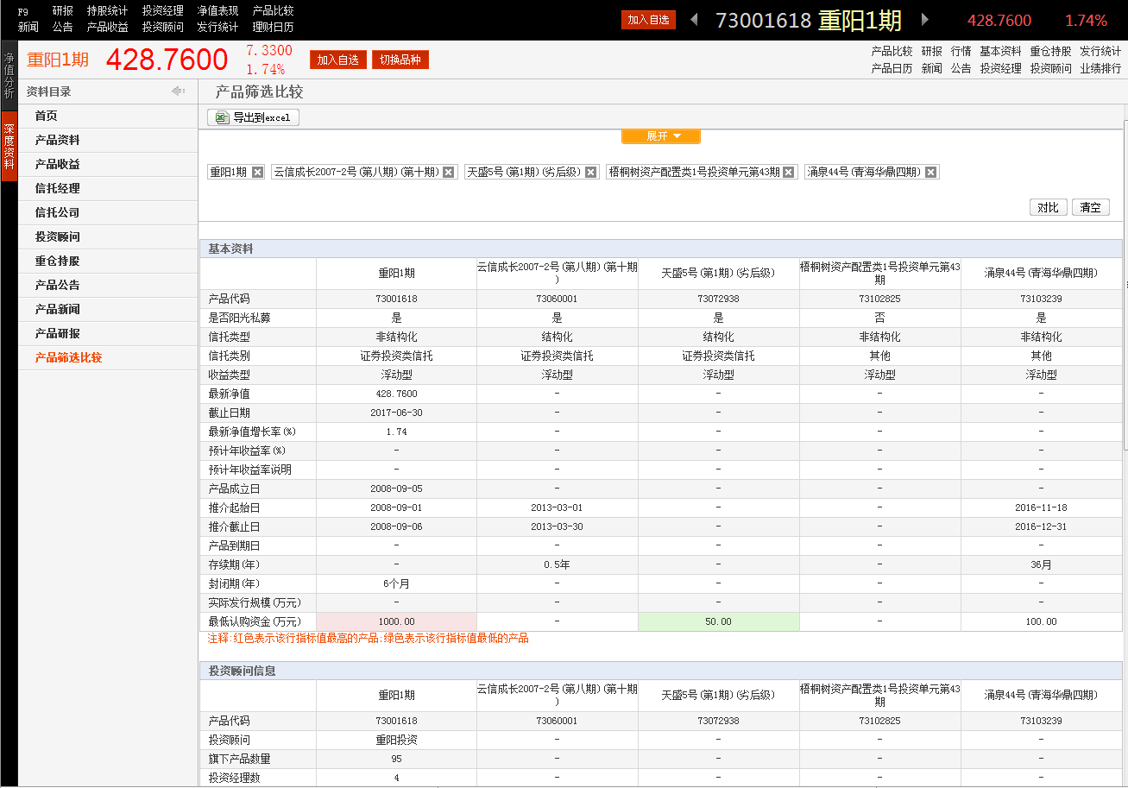Remove the 天盛5号(第1期)(劣后级) comparison tag
The image size is (1128, 788).
point(589,171)
